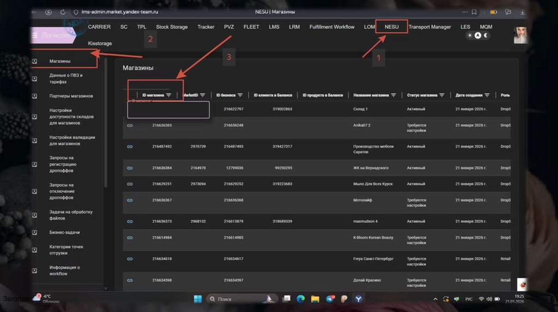Switch to the Tracker tab
Screen dimensions: 558x312
coord(205,27)
